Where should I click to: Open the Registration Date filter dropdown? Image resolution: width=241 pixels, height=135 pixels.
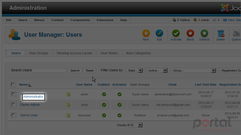click(230, 70)
